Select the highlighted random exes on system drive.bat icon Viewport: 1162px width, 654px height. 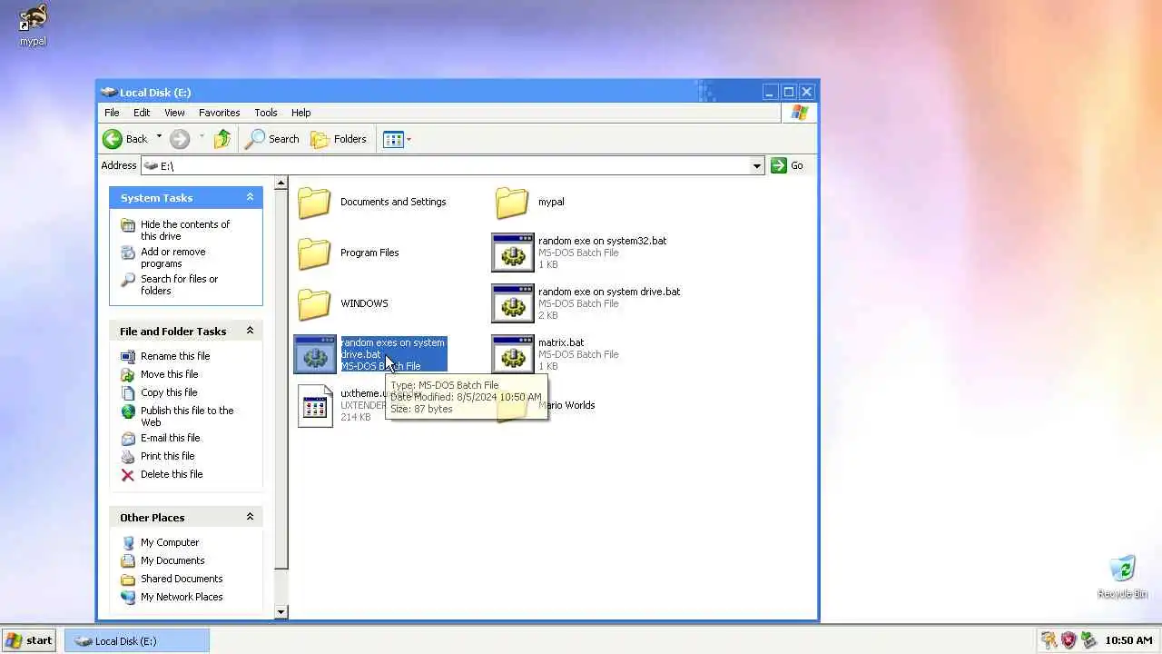pyautogui.click(x=315, y=354)
